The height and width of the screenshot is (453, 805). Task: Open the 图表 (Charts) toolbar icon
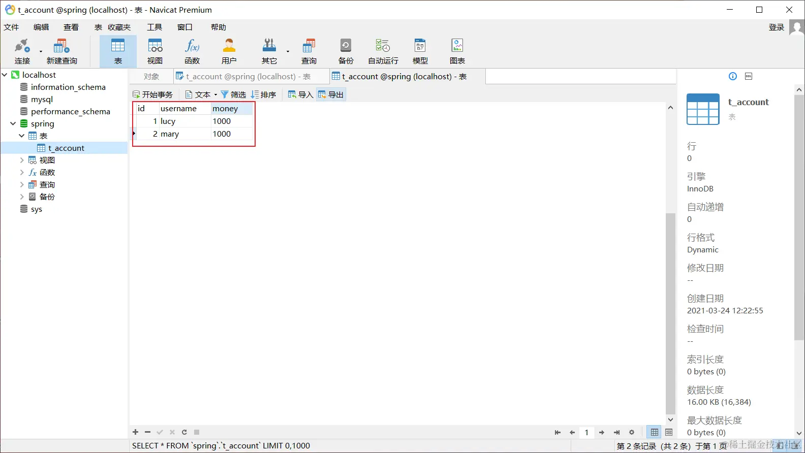coord(457,51)
